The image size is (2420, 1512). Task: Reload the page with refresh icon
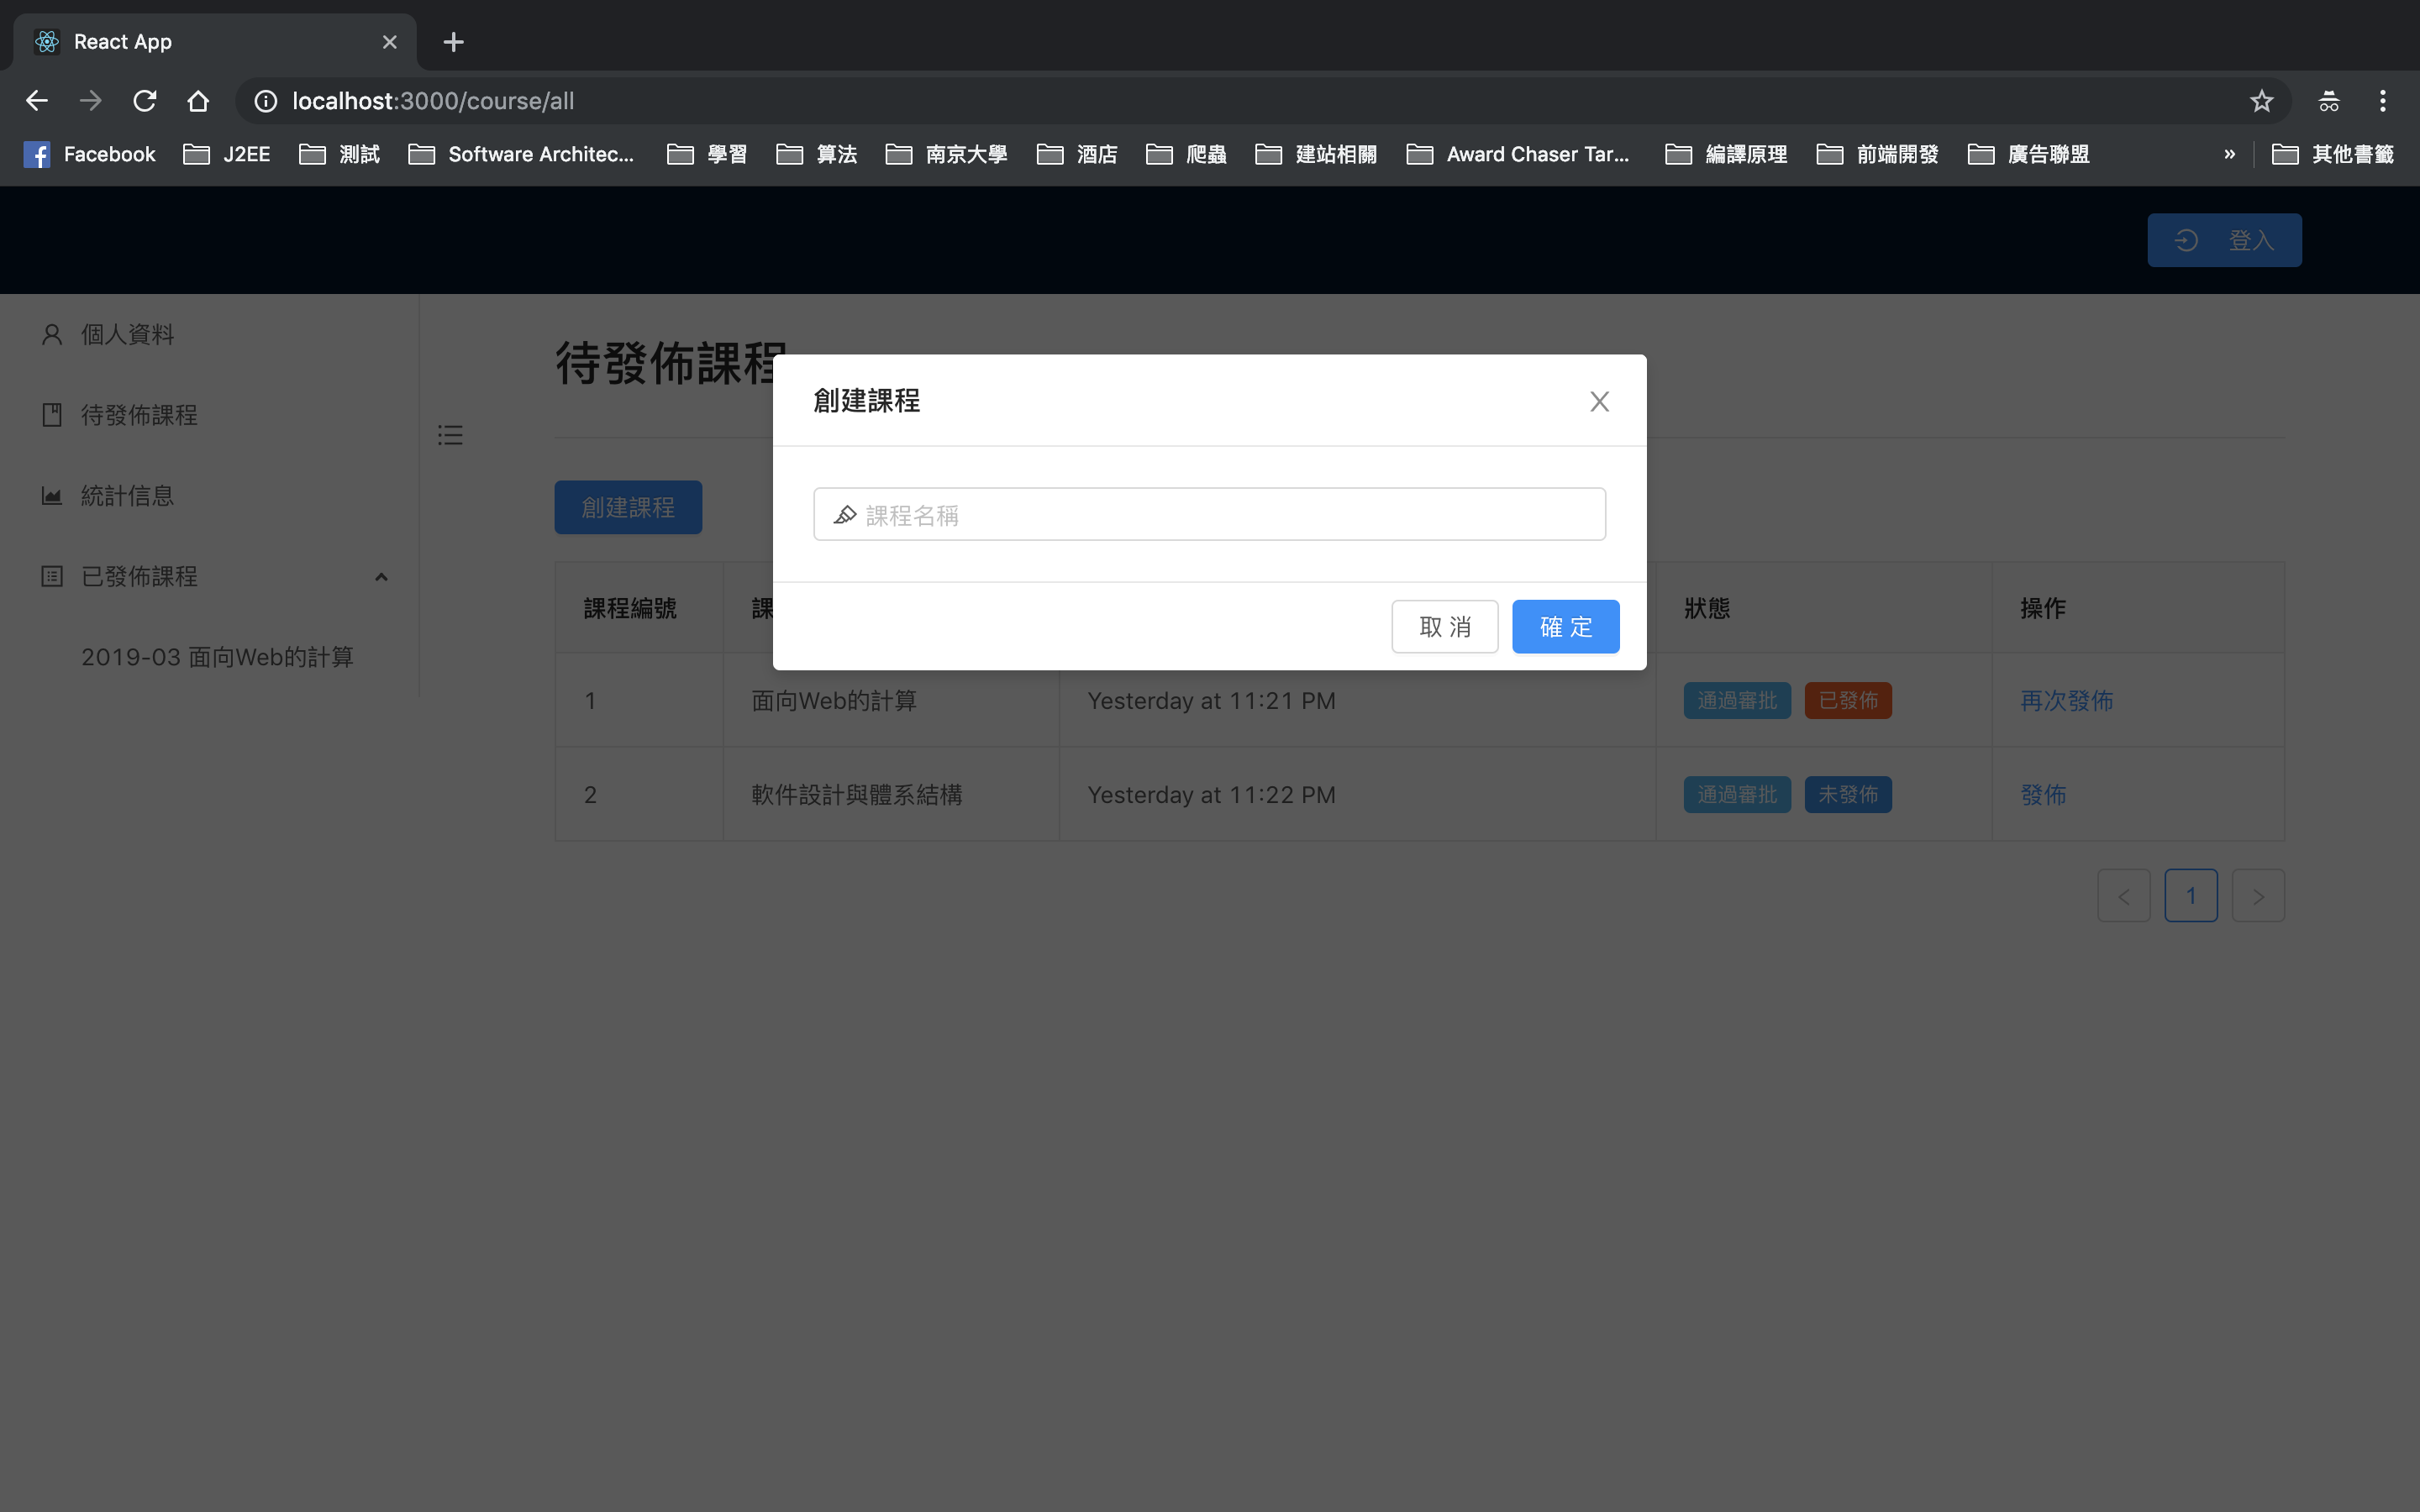click(x=145, y=101)
